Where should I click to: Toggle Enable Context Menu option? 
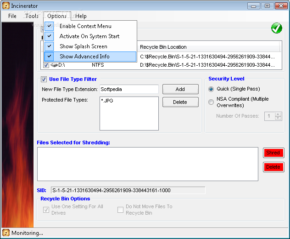pos(90,26)
